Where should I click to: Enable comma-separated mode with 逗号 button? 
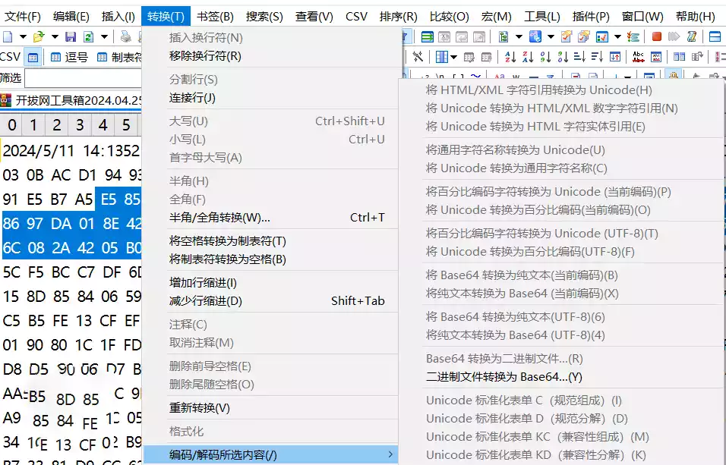pyautogui.click(x=68, y=57)
